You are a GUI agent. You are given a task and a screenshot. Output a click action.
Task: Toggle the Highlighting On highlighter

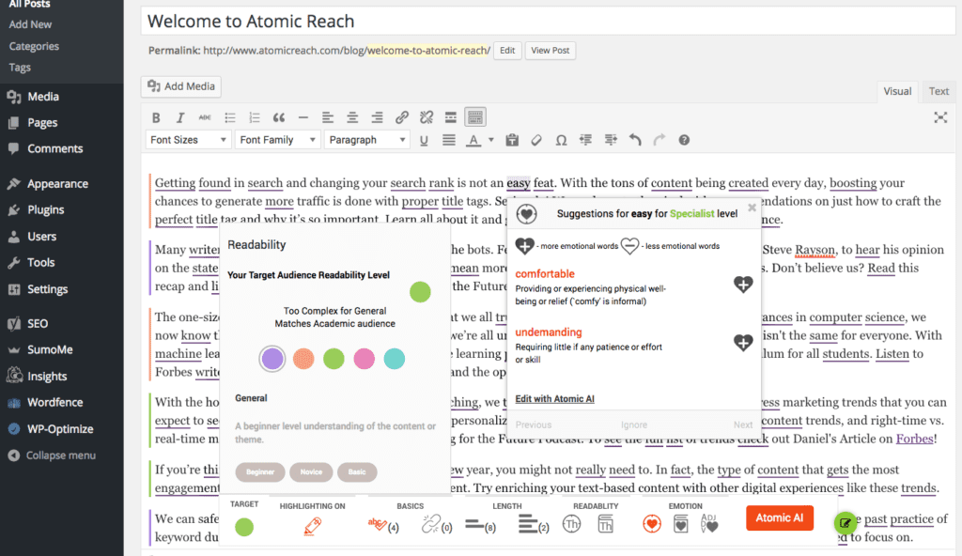tap(313, 526)
